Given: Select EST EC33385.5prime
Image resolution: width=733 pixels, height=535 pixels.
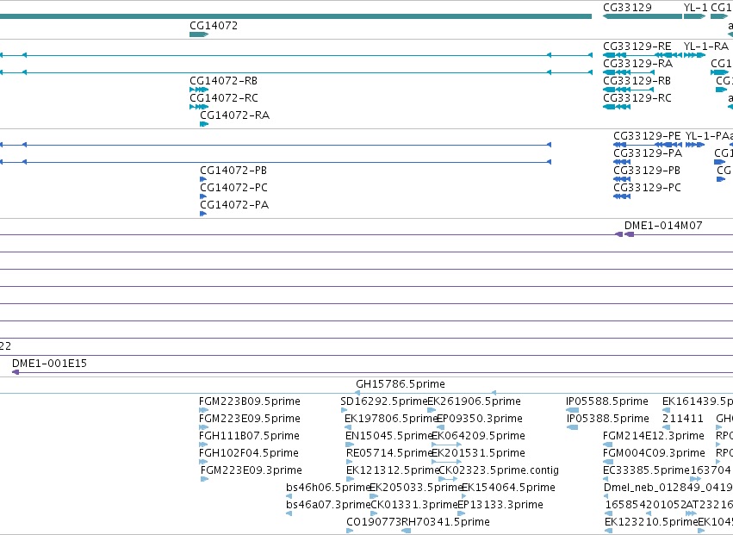Looking at the screenshot, I should (x=647, y=470).
